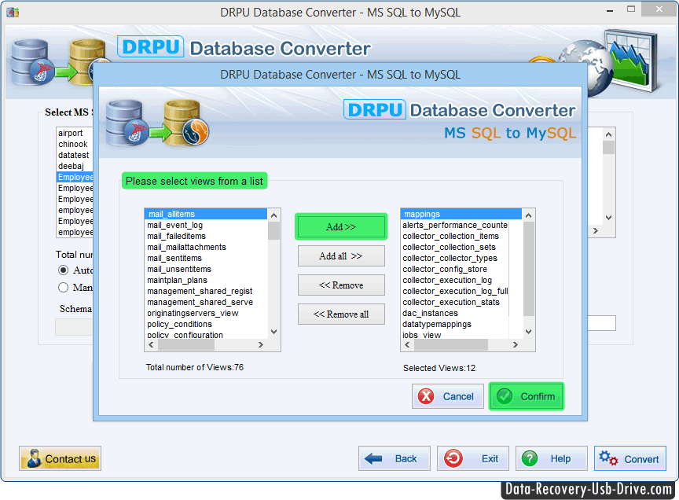
Task: Select mail_faileditems view
Action: point(206,236)
